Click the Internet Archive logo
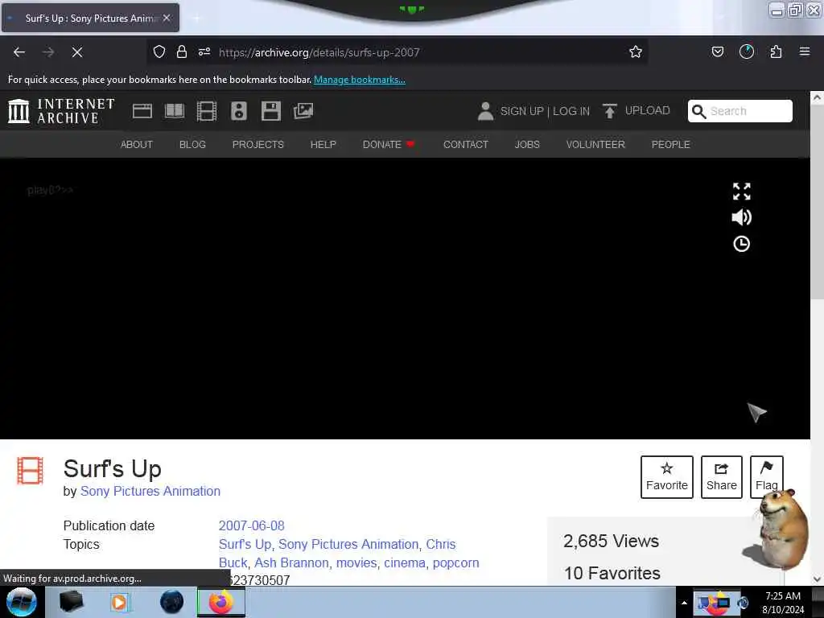The width and height of the screenshot is (824, 618). 61,111
